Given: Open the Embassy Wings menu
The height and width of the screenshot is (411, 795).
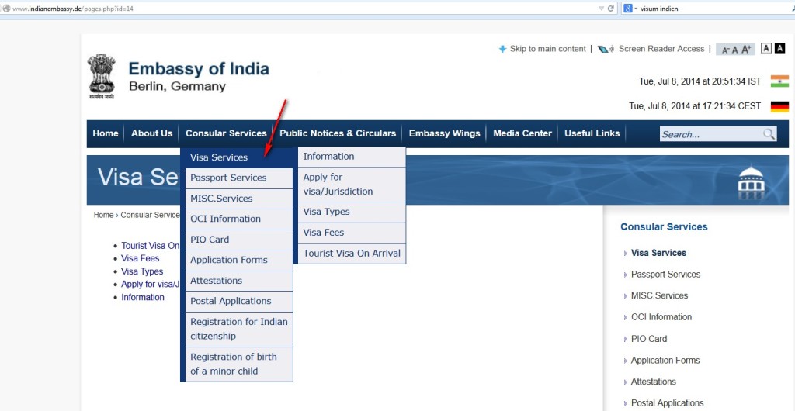Looking at the screenshot, I should (x=444, y=133).
